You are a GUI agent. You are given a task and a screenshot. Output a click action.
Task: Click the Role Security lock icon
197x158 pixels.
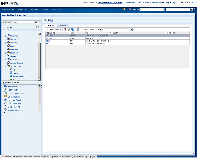(x=6, y=90)
